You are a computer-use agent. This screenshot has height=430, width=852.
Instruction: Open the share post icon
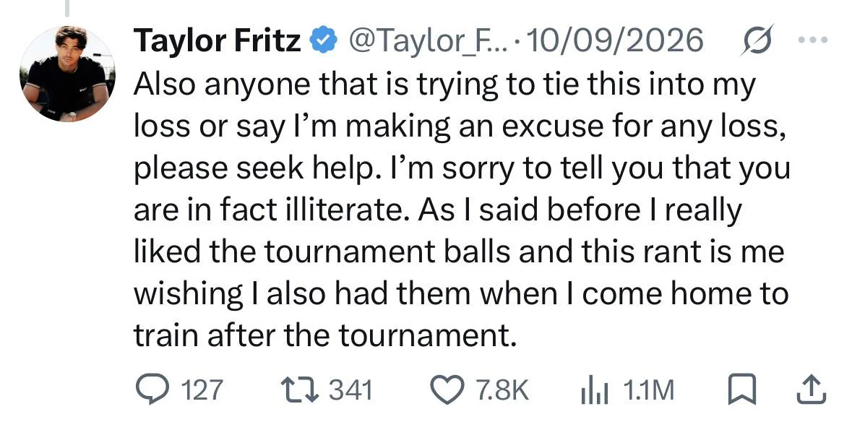[x=812, y=390]
